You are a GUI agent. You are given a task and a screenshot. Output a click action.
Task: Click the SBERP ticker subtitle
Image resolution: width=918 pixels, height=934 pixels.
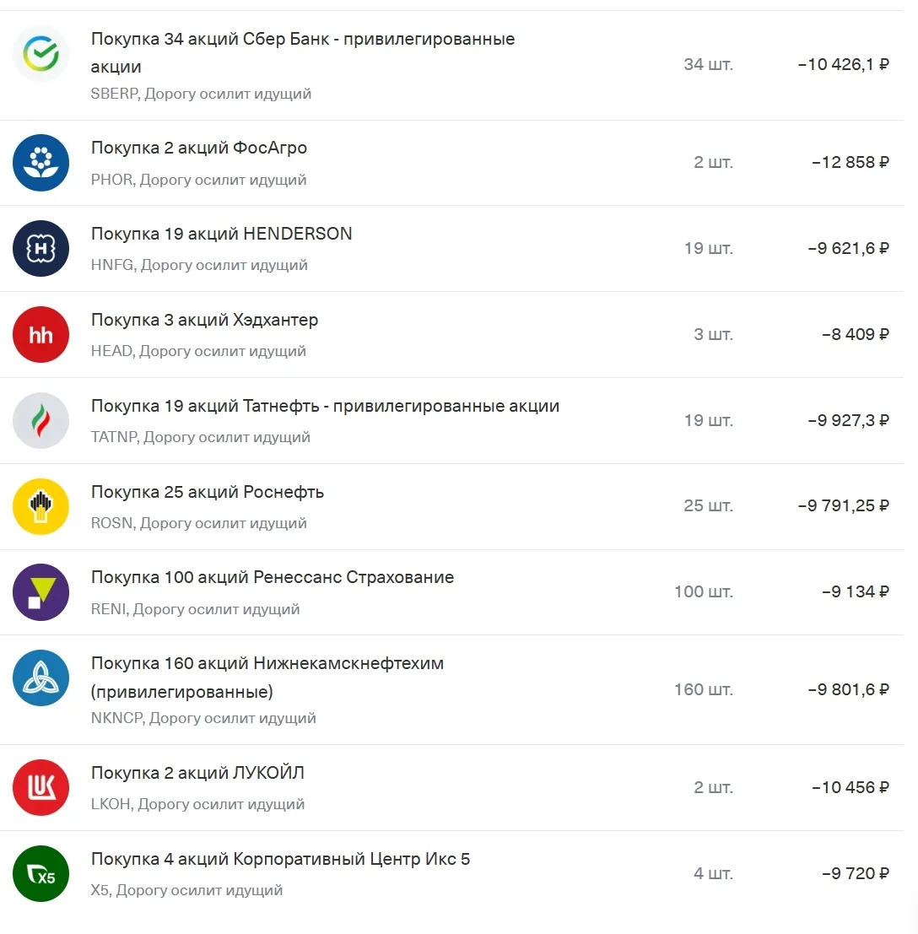click(x=201, y=94)
